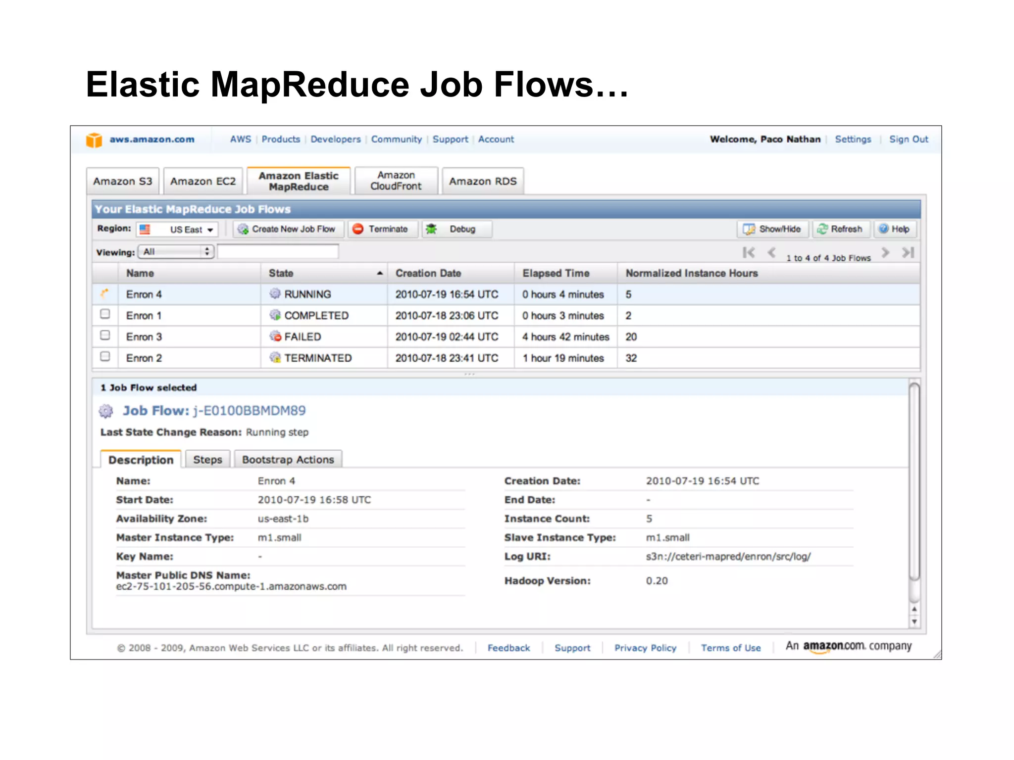Go to last page of job flows
Screen dimensions: 1014x760
tap(908, 253)
